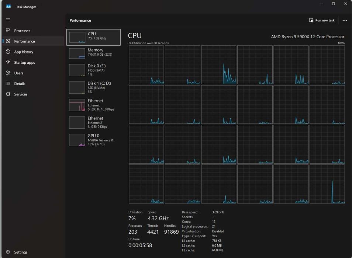The width and height of the screenshot is (352, 258).
Task: Click the Task Manager app icon
Action: click(x=8, y=6)
